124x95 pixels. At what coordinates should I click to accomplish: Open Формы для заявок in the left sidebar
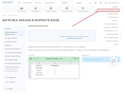click(11, 60)
